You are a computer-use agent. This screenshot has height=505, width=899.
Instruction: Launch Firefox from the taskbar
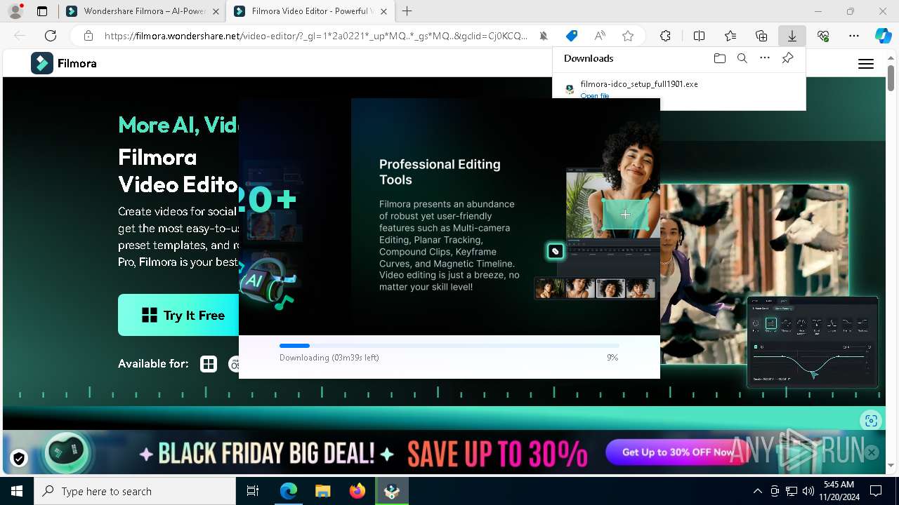coord(357,491)
